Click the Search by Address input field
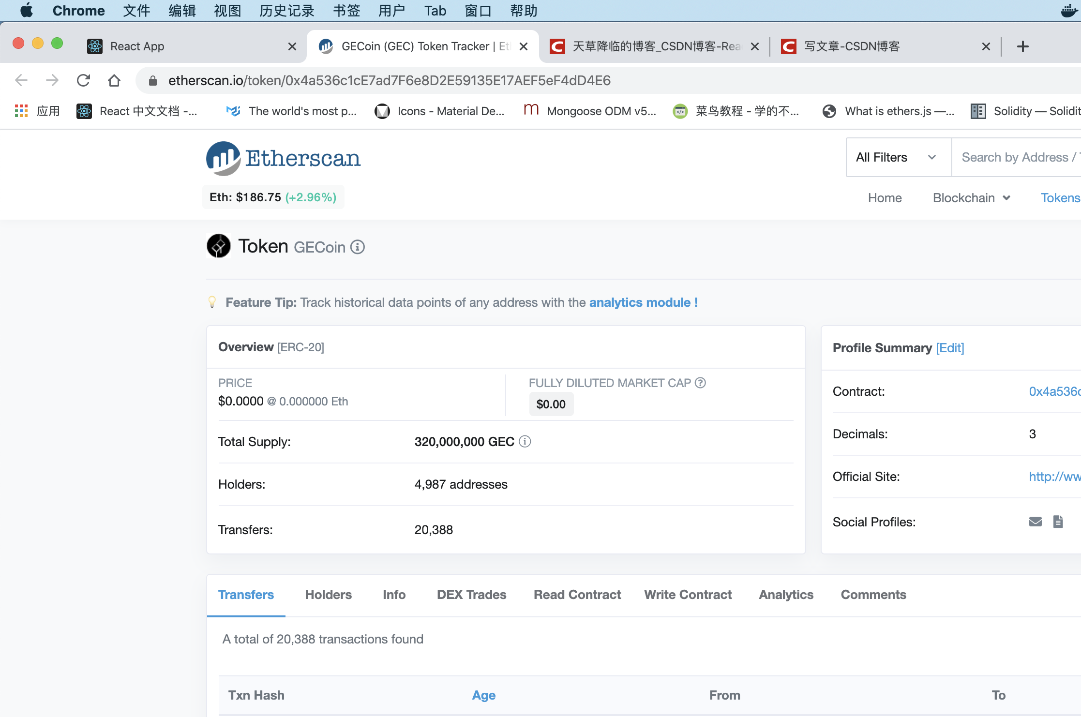This screenshot has width=1081, height=717. tap(1016, 157)
